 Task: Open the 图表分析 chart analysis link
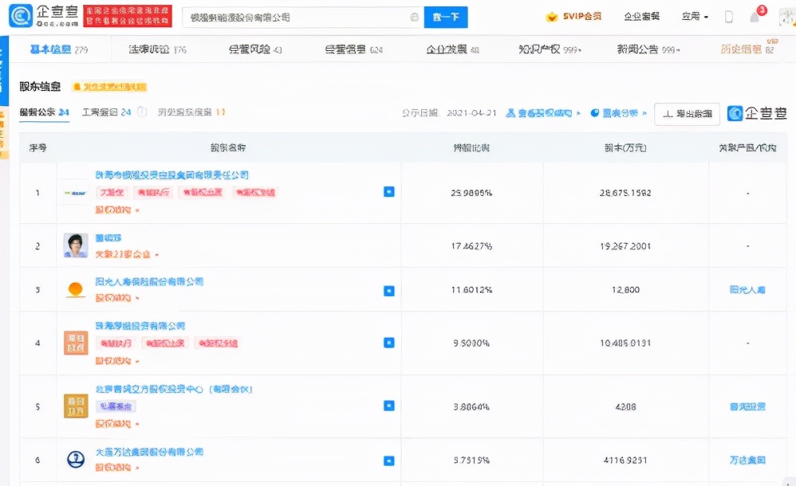(x=618, y=113)
